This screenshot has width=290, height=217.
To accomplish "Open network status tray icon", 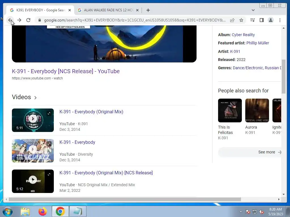I will click(x=255, y=212).
